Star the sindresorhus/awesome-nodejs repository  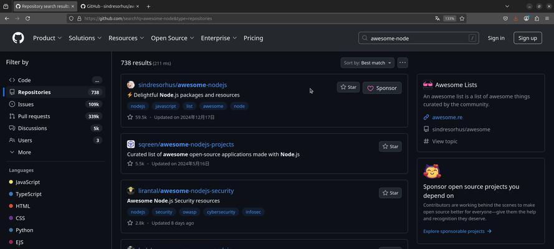[x=348, y=87]
